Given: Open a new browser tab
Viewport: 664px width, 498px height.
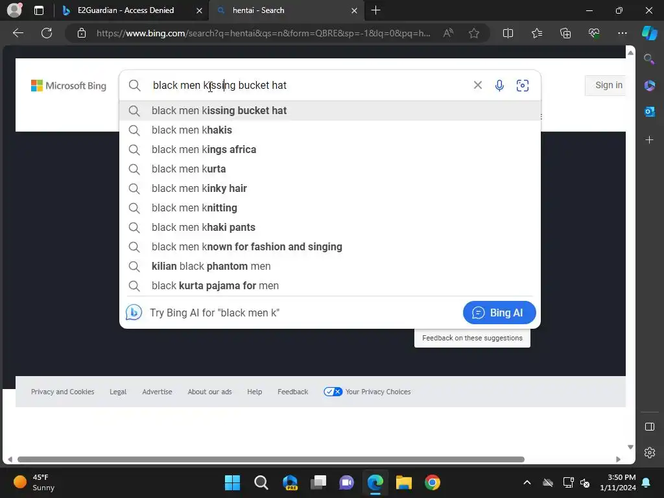Looking at the screenshot, I should pos(375,10).
